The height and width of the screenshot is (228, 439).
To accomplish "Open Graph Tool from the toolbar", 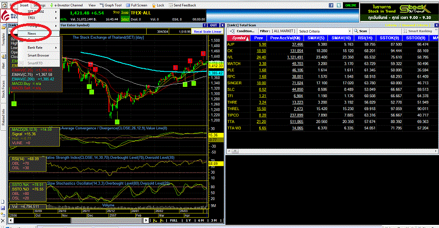I will pos(111,5).
